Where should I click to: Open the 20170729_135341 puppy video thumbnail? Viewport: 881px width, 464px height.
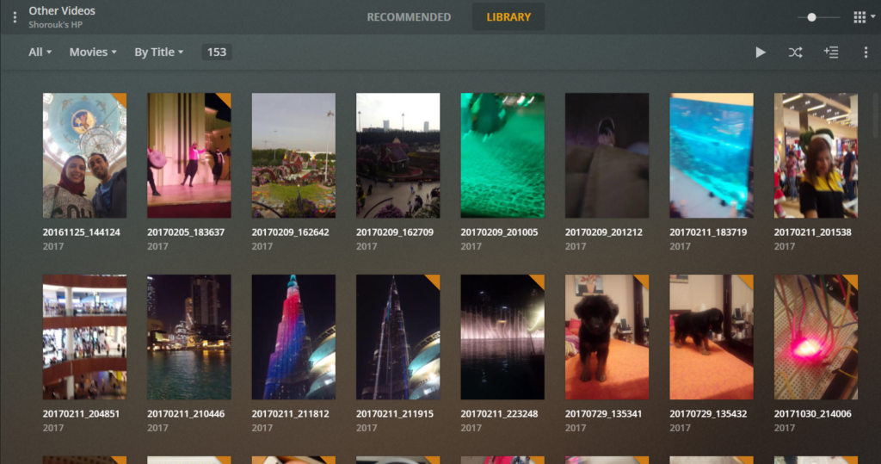[x=607, y=337]
